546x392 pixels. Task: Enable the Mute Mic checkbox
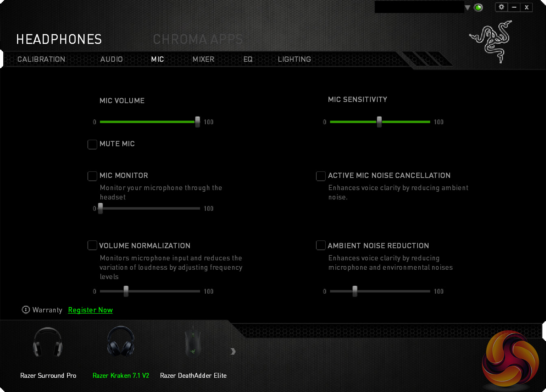(x=92, y=144)
